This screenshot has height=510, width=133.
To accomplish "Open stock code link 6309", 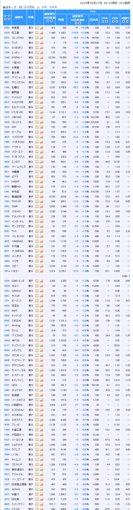I will click(x=7, y=33).
